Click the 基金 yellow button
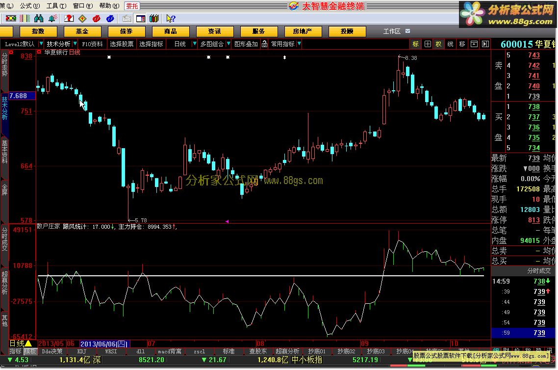Screen dimensions: 558x370 82,31
